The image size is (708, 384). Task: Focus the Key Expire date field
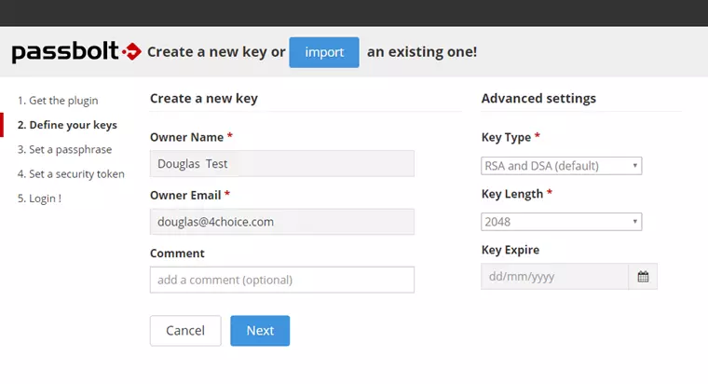(x=554, y=277)
